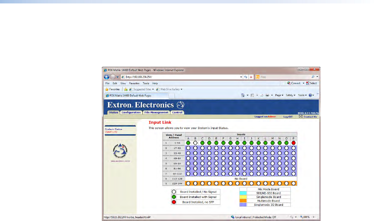Image resolution: width=381 pixels, height=221 pixels.
Task: Click the URL address bar field
Action: click(x=182, y=77)
